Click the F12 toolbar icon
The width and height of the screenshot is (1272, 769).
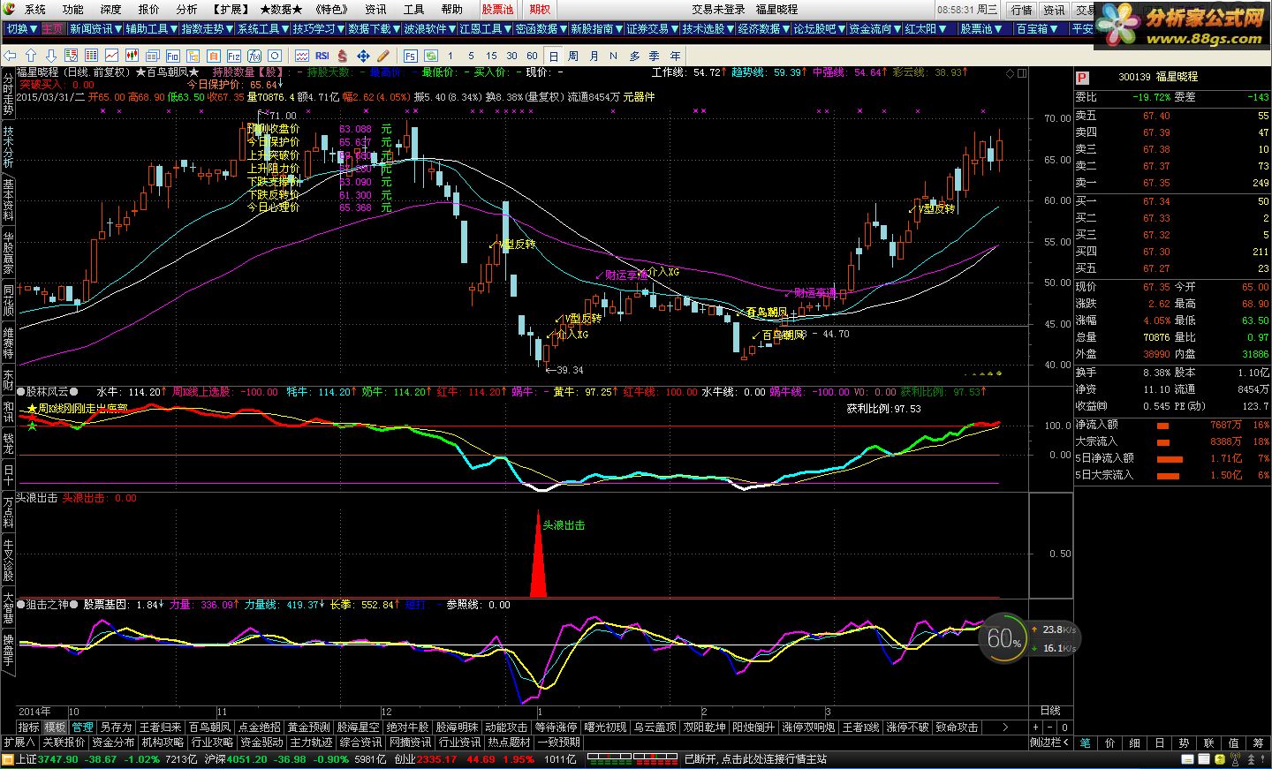(x=234, y=56)
